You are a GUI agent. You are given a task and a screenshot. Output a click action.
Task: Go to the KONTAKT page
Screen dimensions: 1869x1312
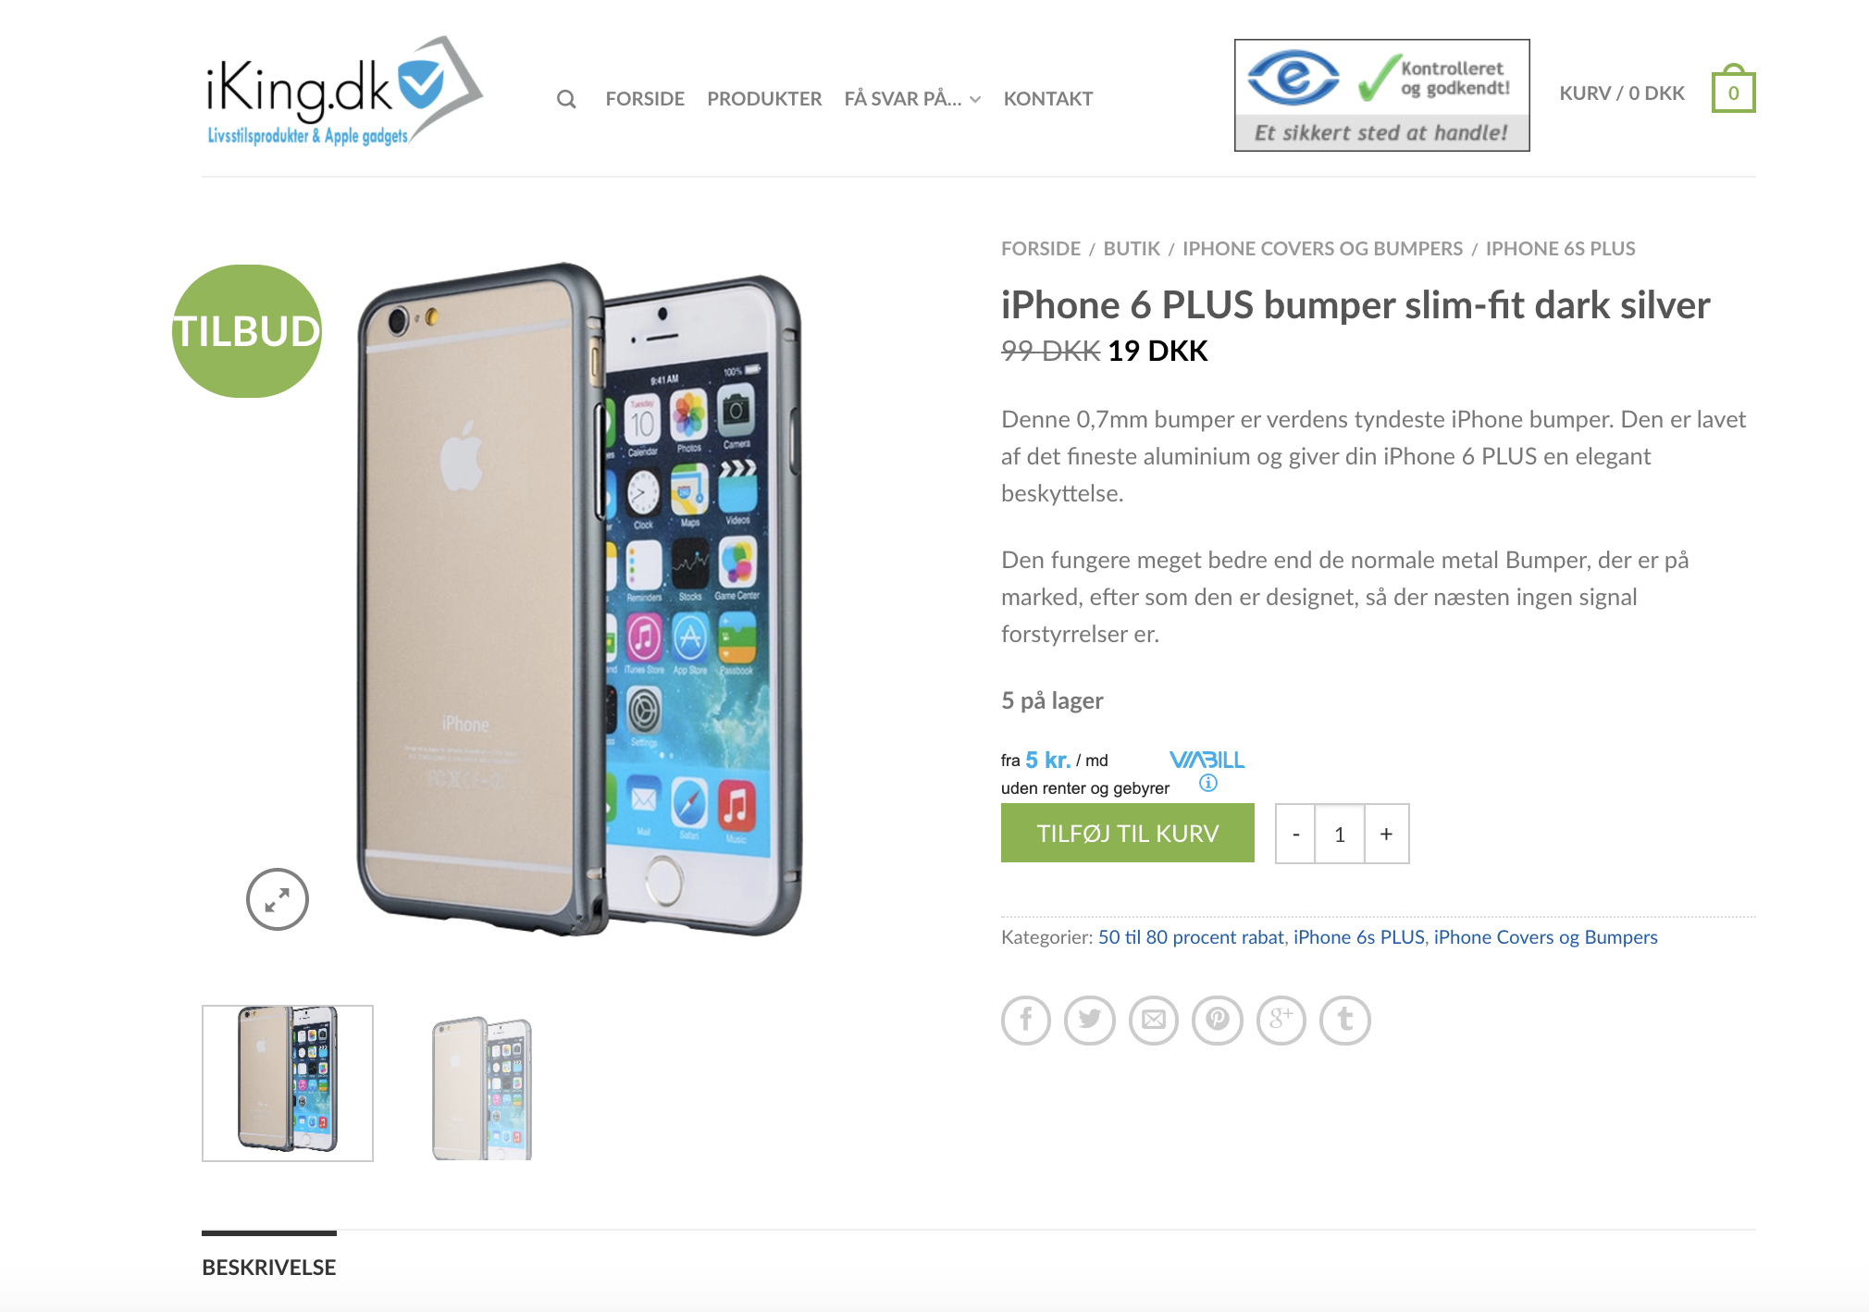1048,99
